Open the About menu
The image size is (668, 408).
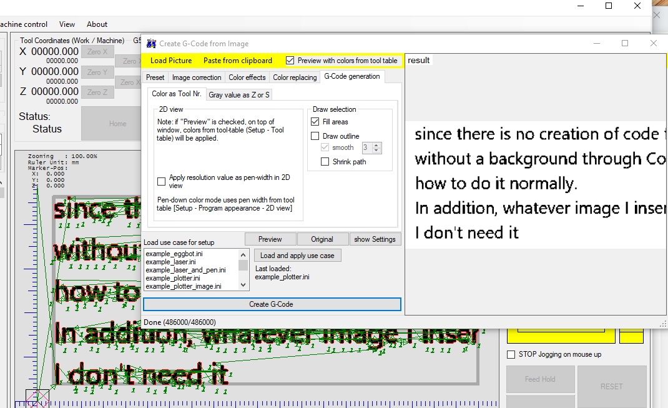click(x=97, y=24)
